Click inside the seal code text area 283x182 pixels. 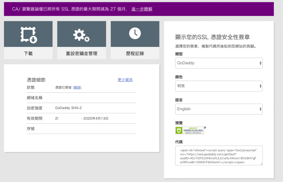(219, 155)
